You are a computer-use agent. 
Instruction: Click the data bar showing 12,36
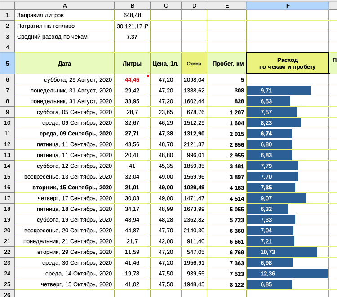[x=288, y=274]
